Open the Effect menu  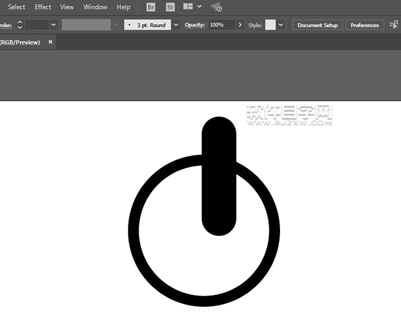(x=43, y=7)
